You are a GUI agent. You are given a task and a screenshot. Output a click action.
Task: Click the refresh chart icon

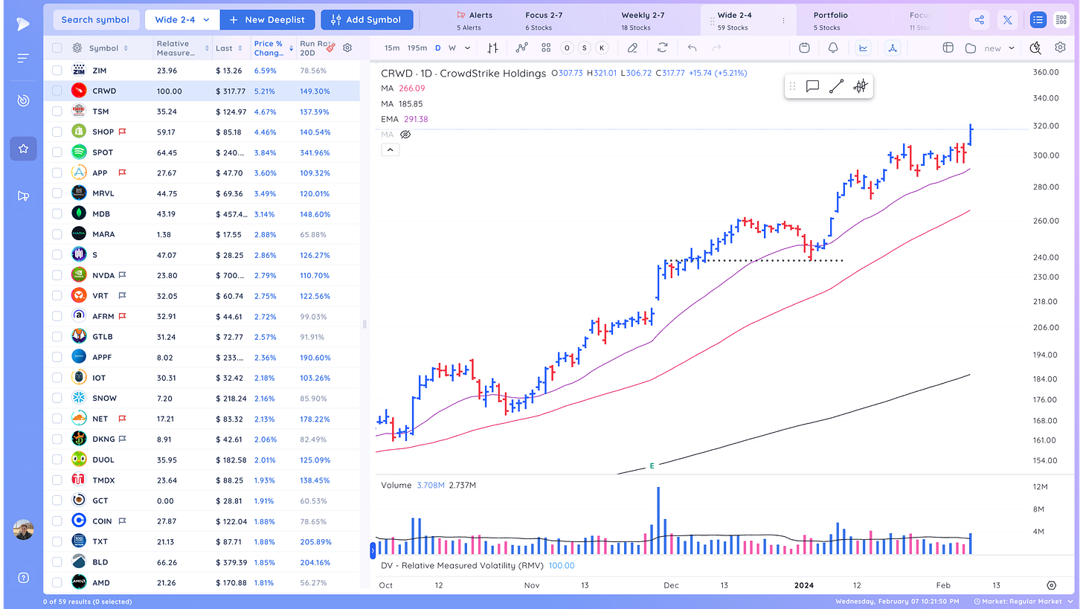pos(662,48)
